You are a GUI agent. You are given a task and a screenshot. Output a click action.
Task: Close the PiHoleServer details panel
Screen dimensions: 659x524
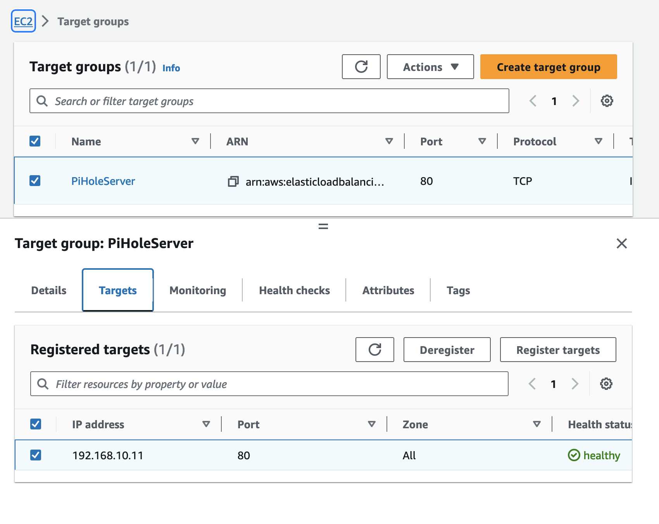(x=622, y=244)
